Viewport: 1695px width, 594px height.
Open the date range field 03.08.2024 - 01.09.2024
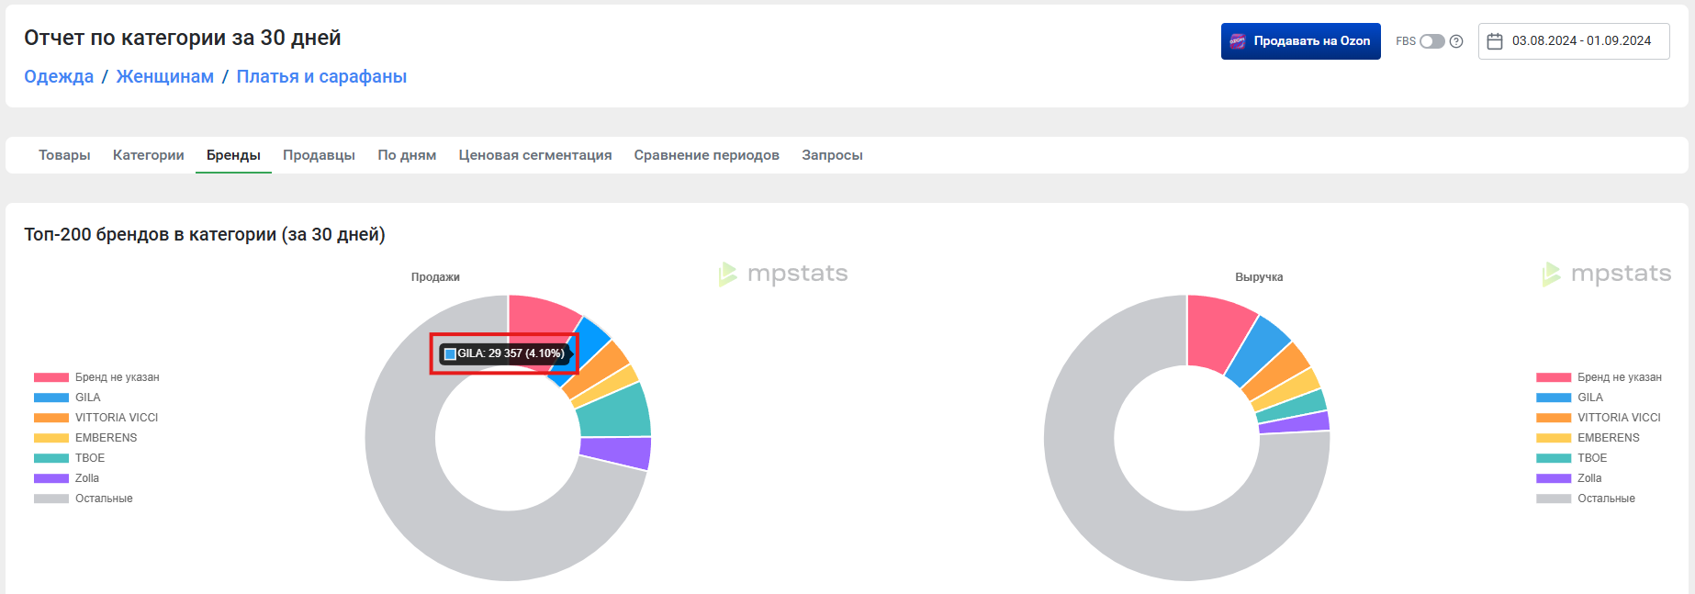point(1574,41)
